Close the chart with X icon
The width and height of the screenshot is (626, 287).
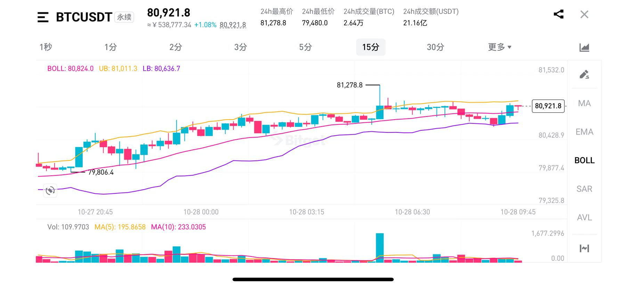click(x=584, y=14)
